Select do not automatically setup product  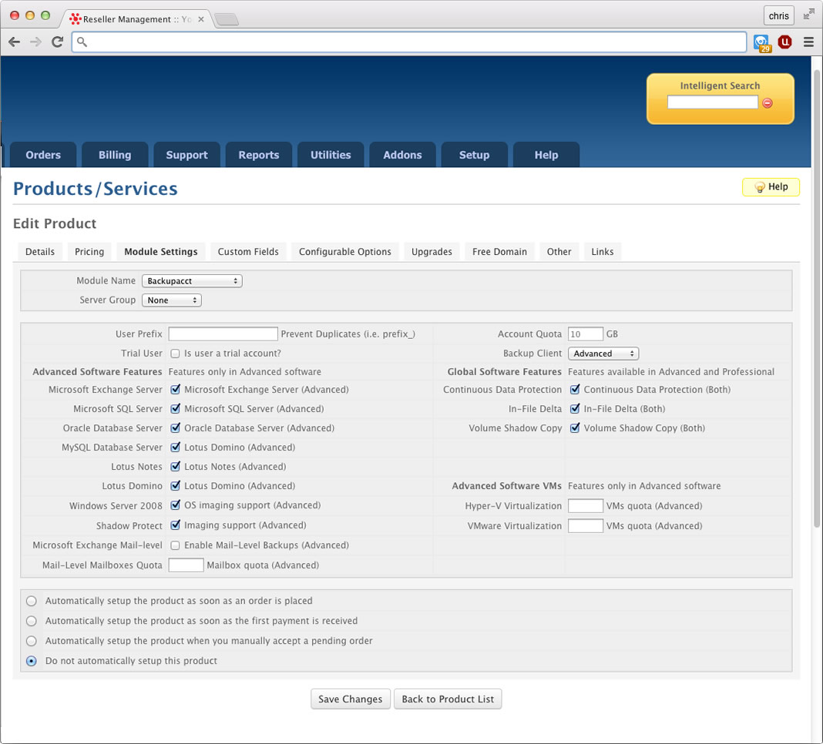[x=32, y=661]
